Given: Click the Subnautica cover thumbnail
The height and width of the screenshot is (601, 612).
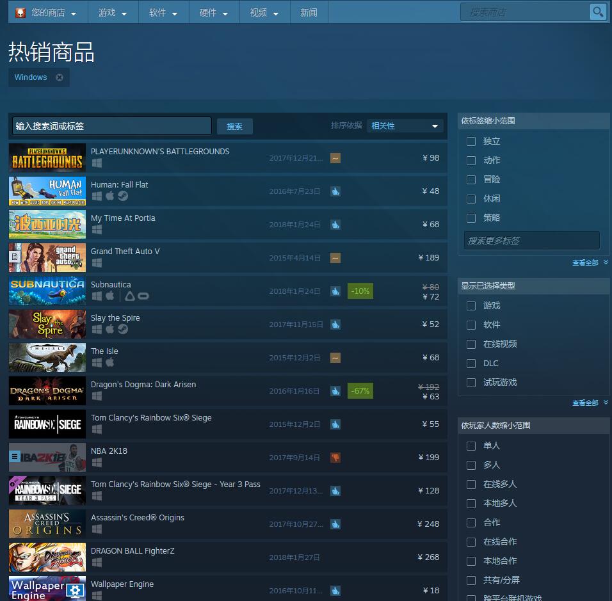Looking at the screenshot, I should (47, 291).
